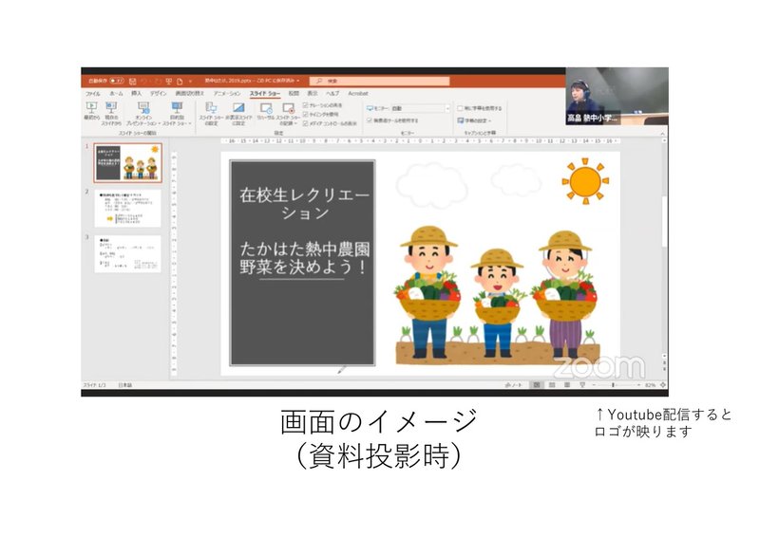Fit slide to current window icon
760x536 pixels.
[662, 385]
